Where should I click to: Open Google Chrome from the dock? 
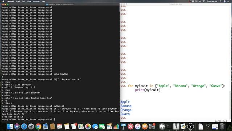(x=38, y=127)
